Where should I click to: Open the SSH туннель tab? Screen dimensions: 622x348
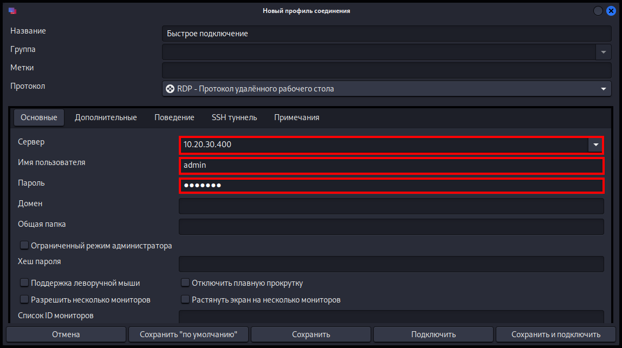point(235,117)
